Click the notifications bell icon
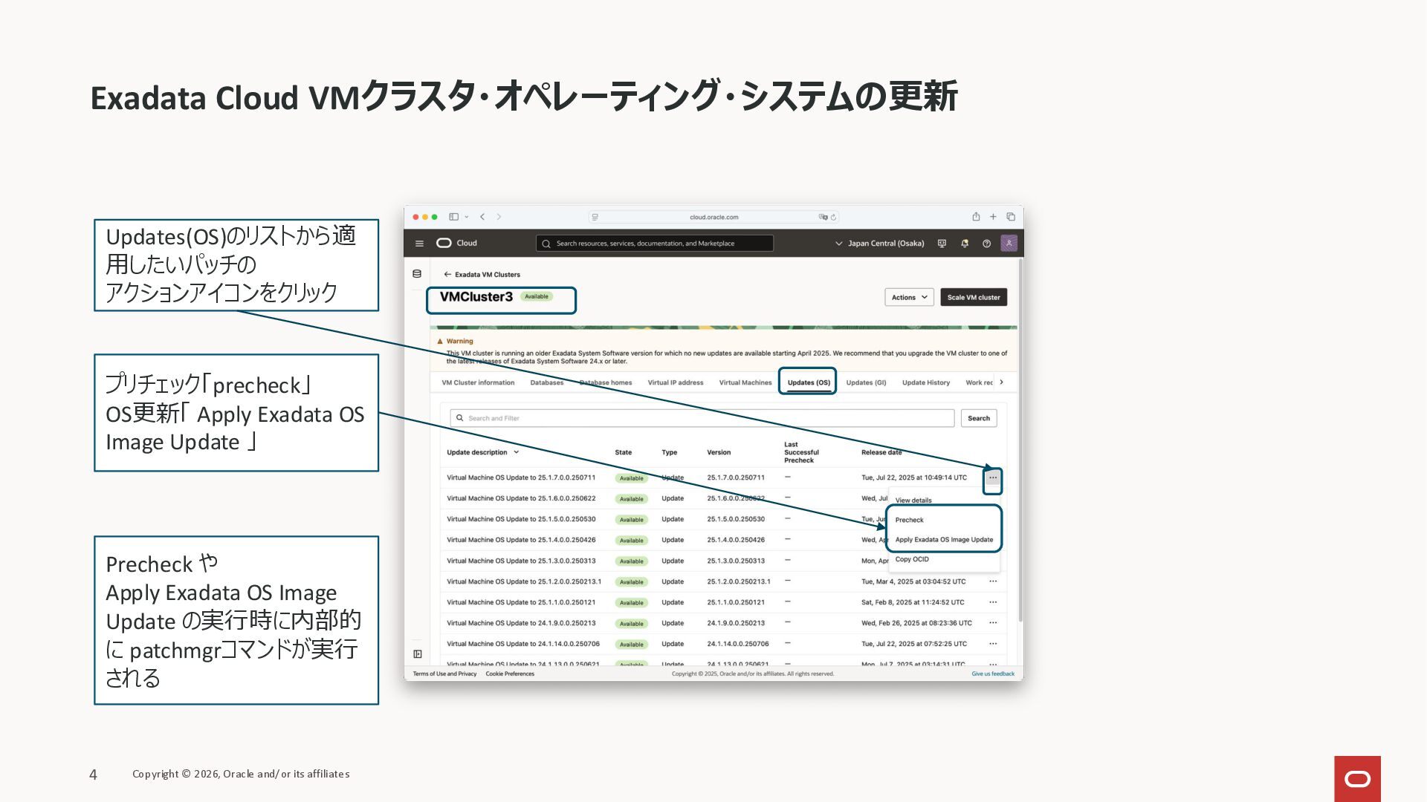The width and height of the screenshot is (1427, 802). click(x=965, y=244)
